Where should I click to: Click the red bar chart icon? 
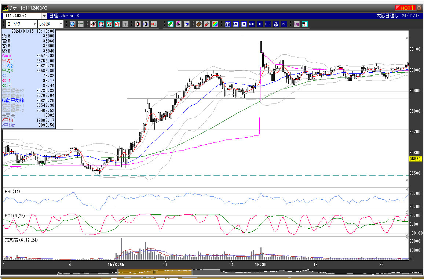tap(109, 24)
